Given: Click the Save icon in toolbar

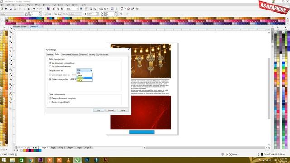Looking at the screenshot, I should point(10,9).
